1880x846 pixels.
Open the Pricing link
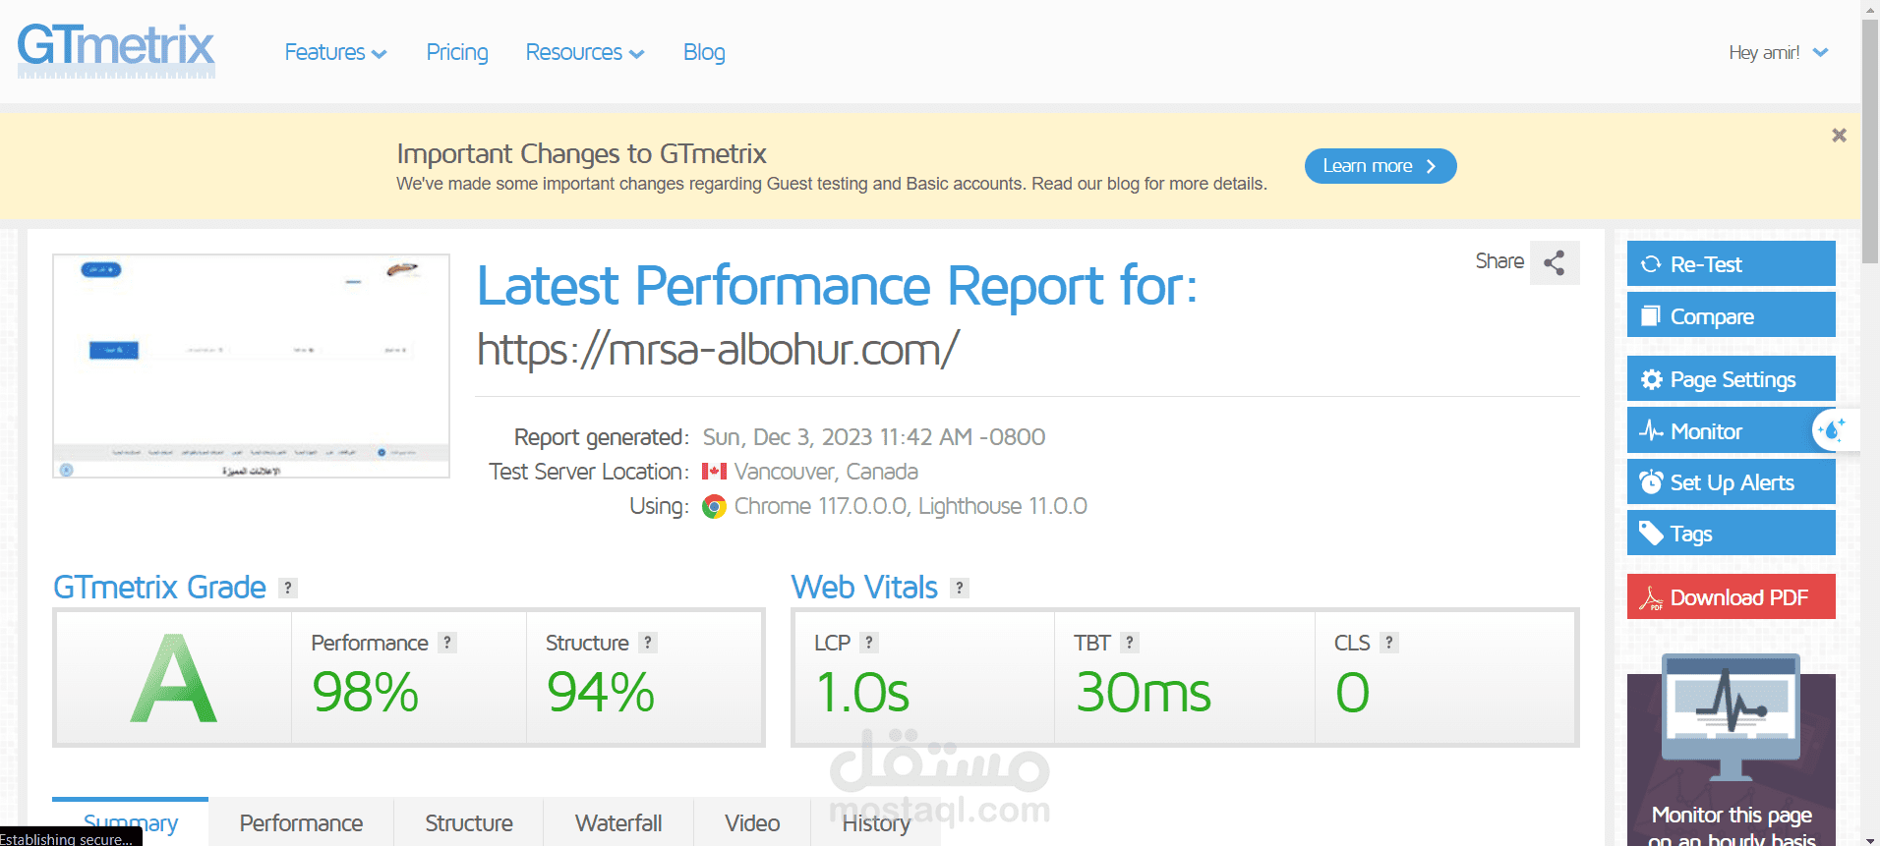pos(457,53)
